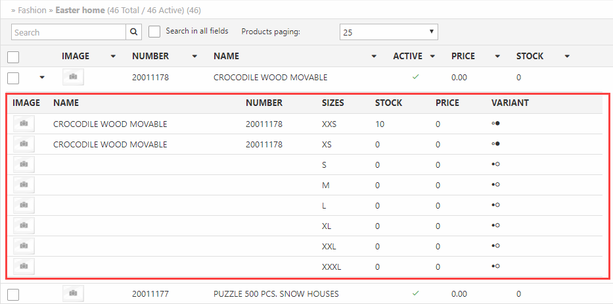Image resolution: width=613 pixels, height=304 pixels.
Task: Click the variant icon in XXS row
Action: pos(496,124)
